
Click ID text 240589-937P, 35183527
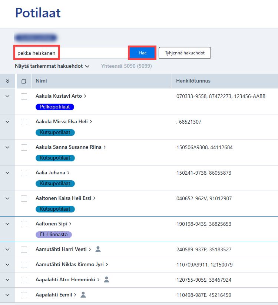coord(204,249)
